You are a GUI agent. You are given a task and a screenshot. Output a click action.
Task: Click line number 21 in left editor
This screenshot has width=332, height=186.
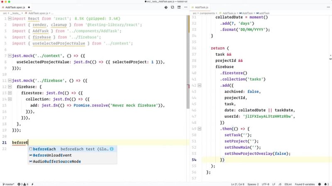pos(5,143)
